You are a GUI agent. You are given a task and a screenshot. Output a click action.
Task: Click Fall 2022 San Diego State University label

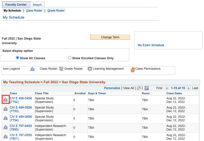21,41
